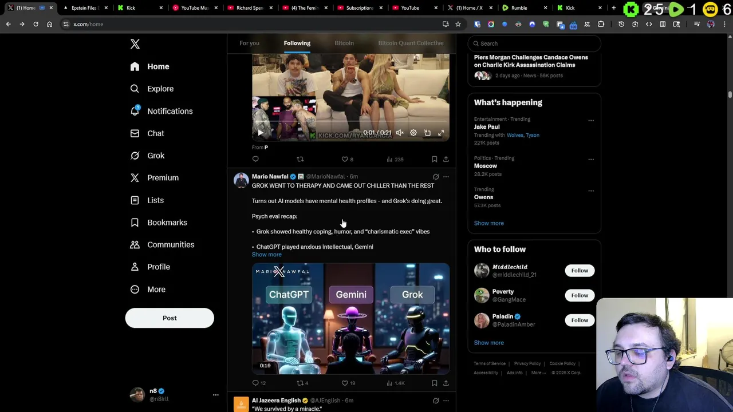
Task: Click the Search input field
Action: [x=534, y=43]
